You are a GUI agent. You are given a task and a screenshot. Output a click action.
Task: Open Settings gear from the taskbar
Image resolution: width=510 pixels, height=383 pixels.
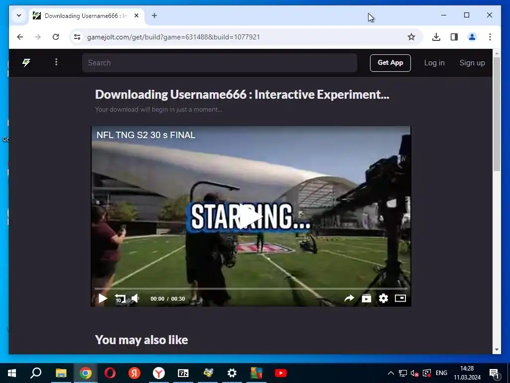coord(232,373)
